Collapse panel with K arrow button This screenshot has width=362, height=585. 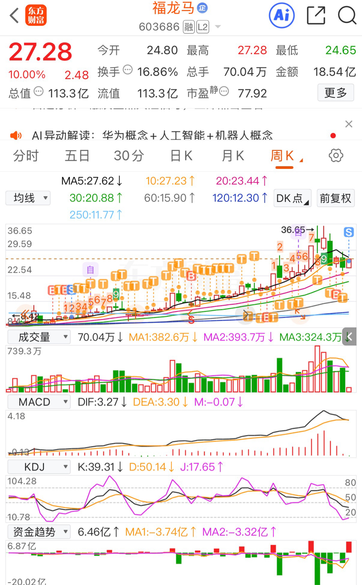click(349, 337)
